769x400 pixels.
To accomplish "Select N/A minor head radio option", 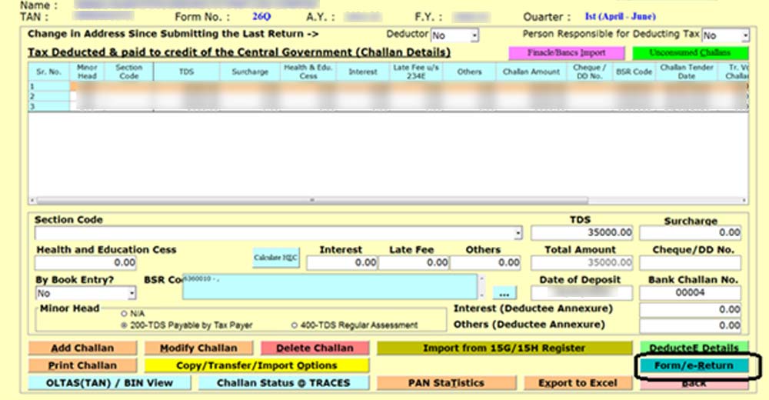I will pyautogui.click(x=125, y=313).
